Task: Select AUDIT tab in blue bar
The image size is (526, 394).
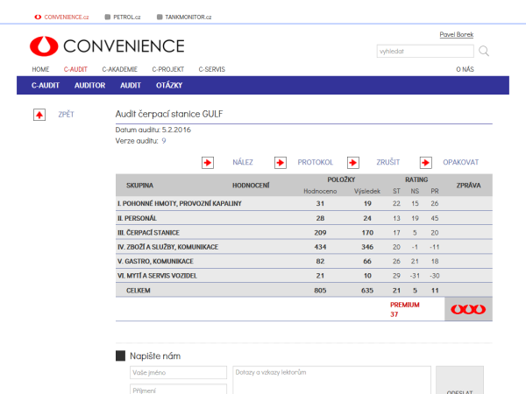Action: (131, 86)
